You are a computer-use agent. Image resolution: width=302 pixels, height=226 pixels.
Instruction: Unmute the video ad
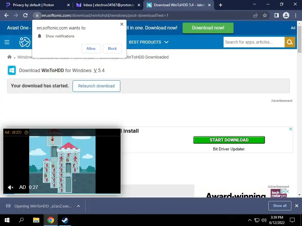coord(10,187)
